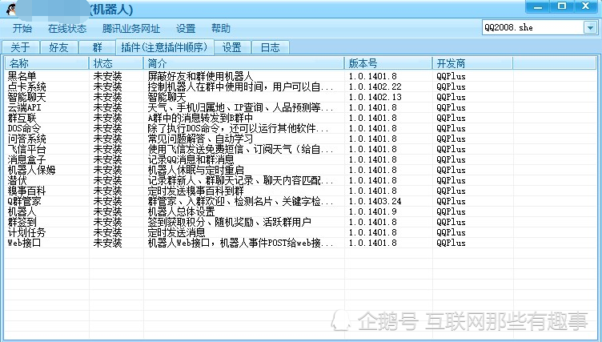Minimize the robot window
Viewport: 602px width, 342px height.
[x=537, y=6]
